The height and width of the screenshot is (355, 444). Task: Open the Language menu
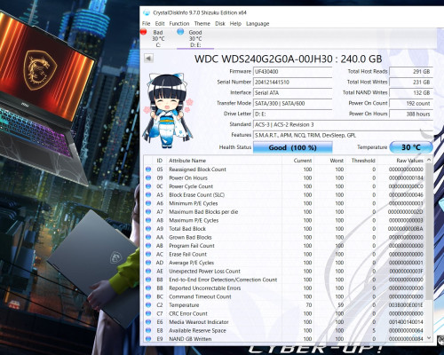pyautogui.click(x=258, y=24)
